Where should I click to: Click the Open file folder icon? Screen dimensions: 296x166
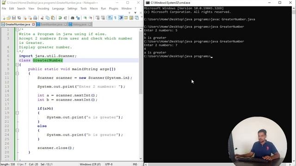[x=8, y=18]
